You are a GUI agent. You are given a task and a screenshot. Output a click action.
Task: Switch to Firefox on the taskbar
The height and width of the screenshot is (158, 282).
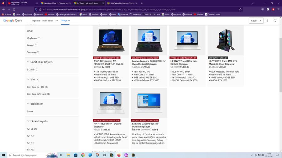coord(119,155)
